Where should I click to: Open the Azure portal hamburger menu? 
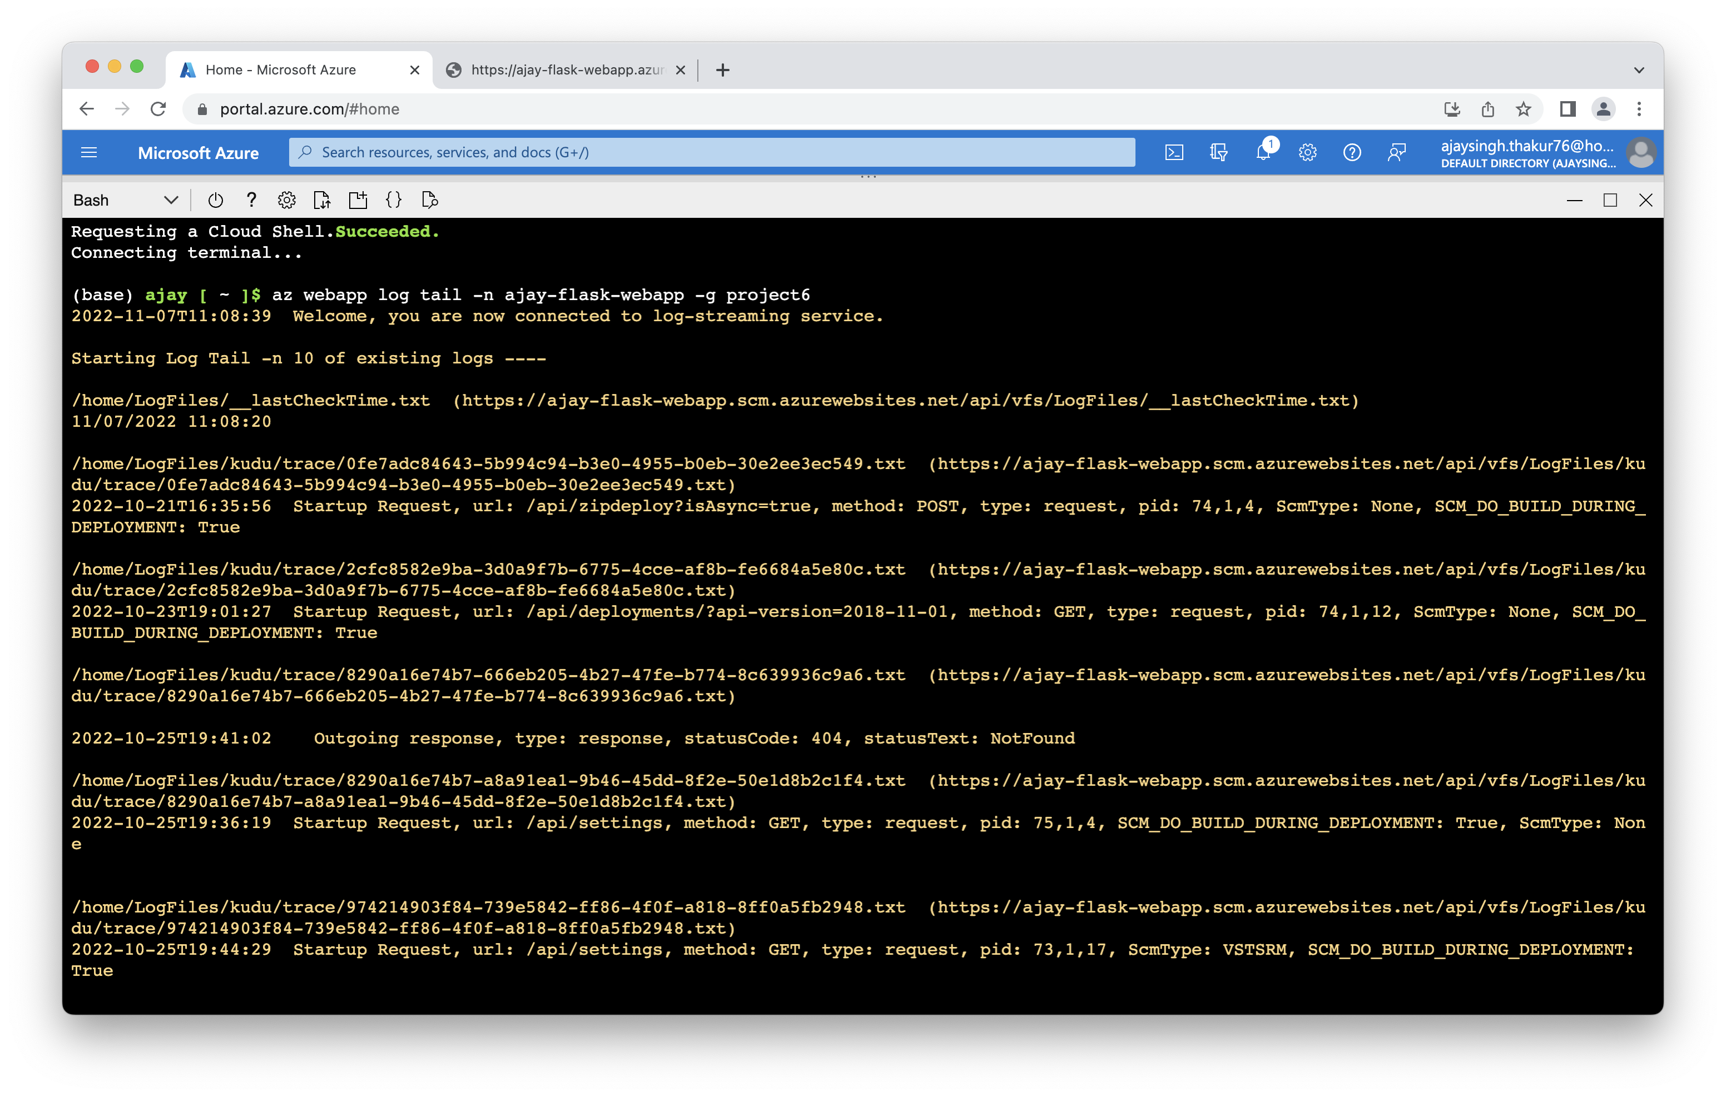coord(89,152)
